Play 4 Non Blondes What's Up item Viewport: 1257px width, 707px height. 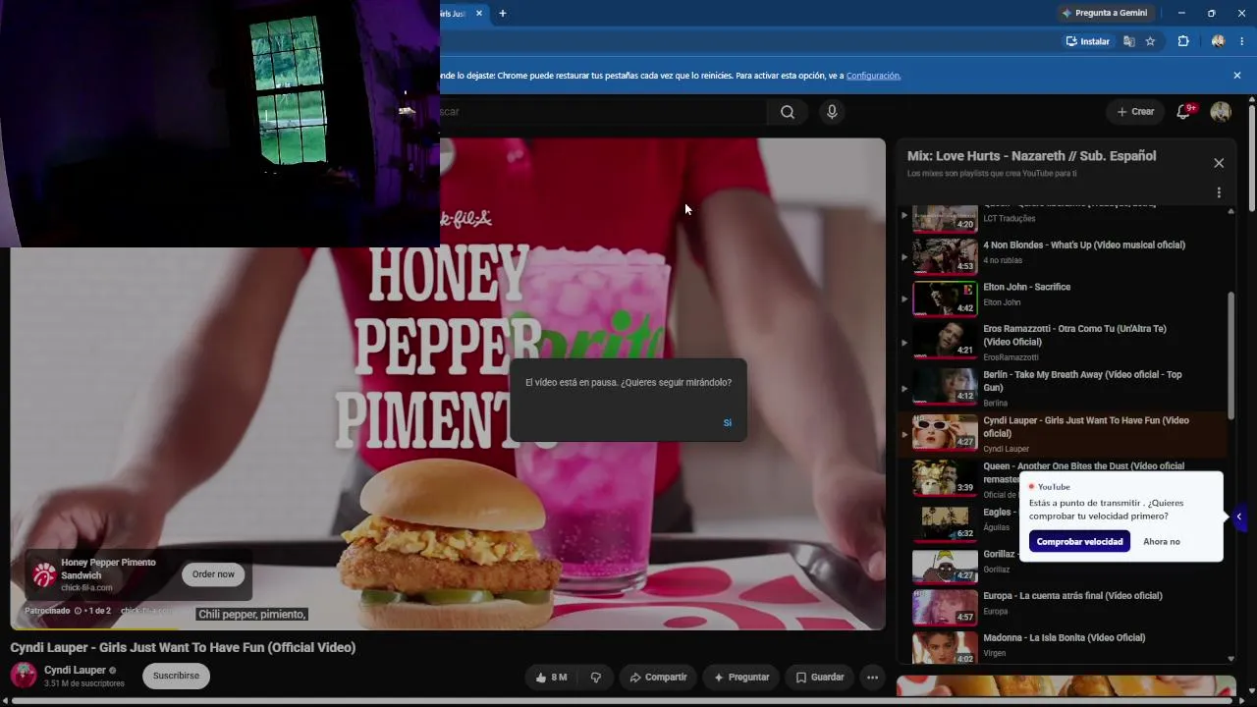click(x=1063, y=254)
